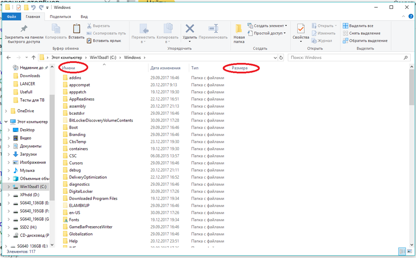This screenshot has width=416, height=258.
Task: Go back with the left arrow
Action: click(x=9, y=58)
